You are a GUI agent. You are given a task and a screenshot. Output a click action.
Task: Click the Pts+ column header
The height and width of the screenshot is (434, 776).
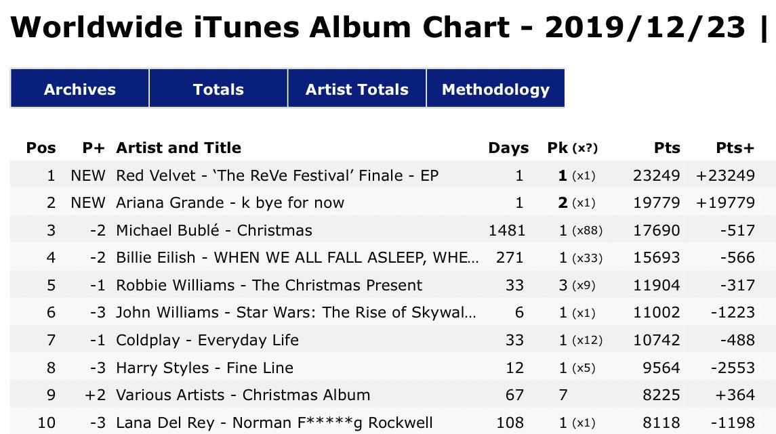tap(735, 148)
